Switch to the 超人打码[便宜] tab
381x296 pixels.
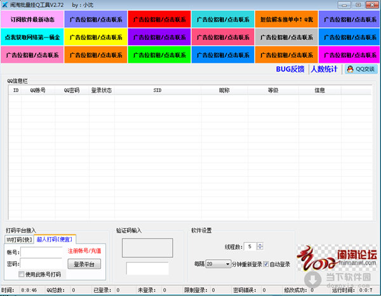point(55,240)
